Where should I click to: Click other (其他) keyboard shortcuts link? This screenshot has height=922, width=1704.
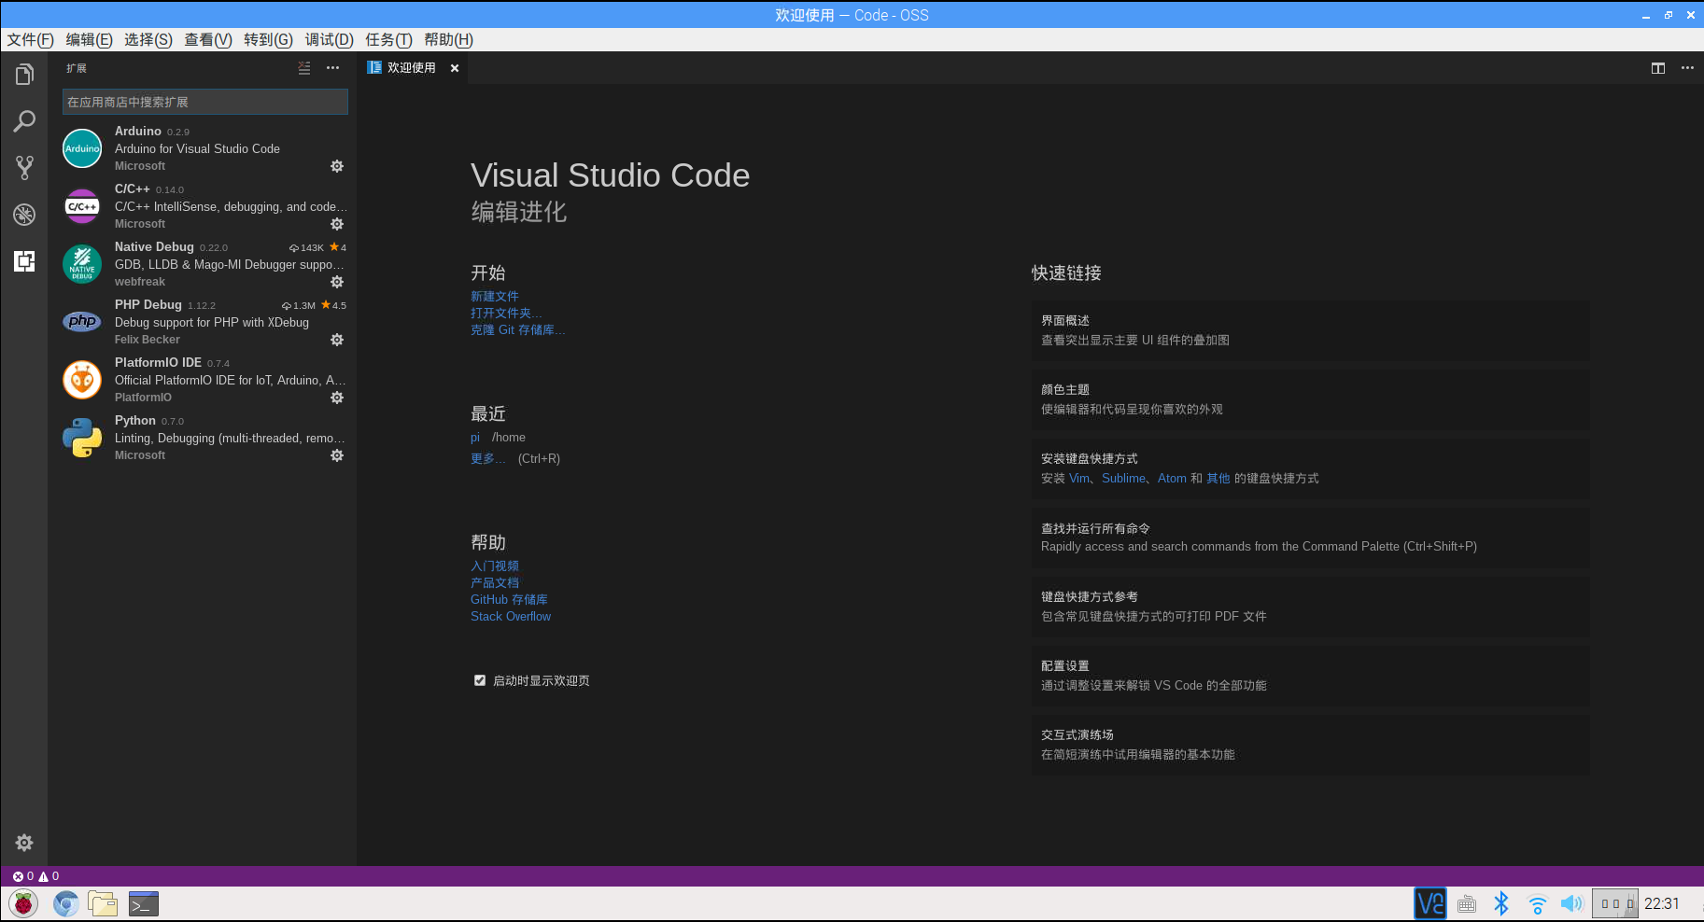(1218, 479)
